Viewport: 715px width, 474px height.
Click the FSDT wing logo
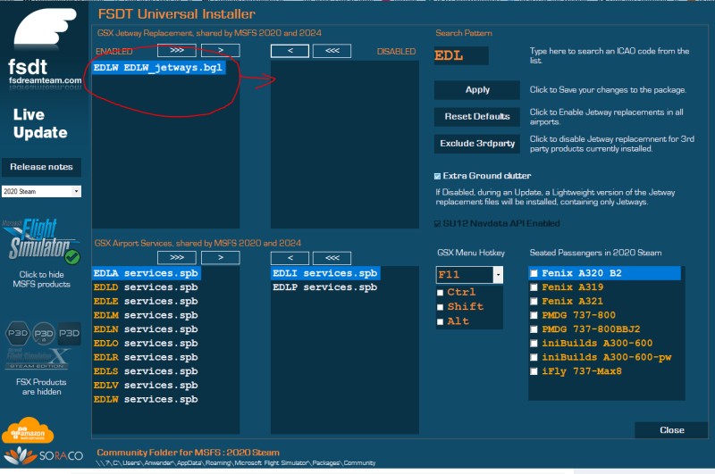[43, 30]
